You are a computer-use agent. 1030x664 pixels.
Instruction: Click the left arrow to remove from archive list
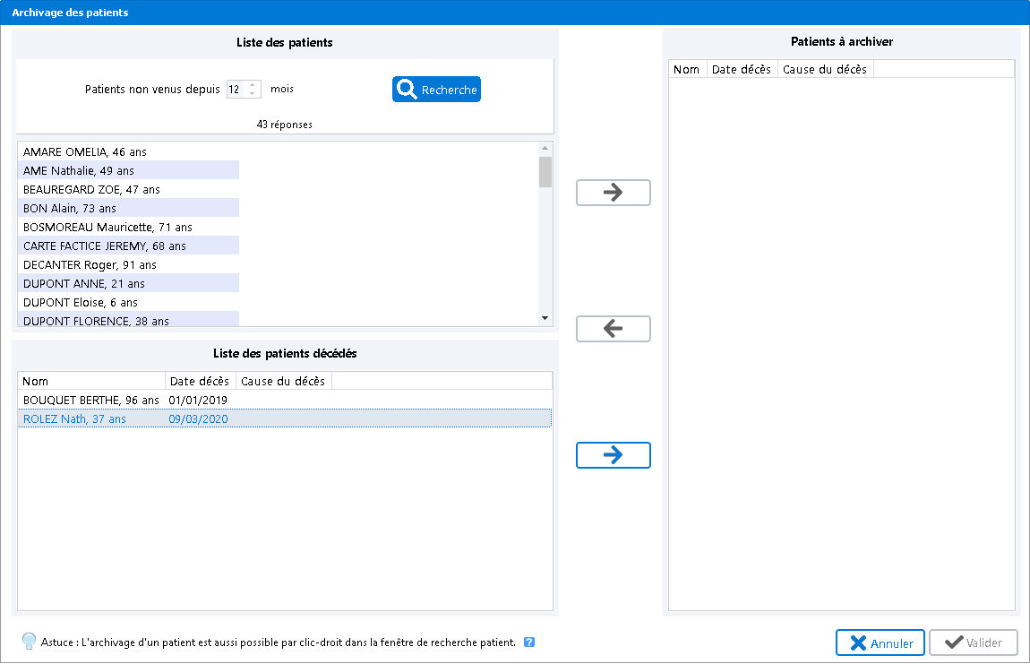[613, 329]
